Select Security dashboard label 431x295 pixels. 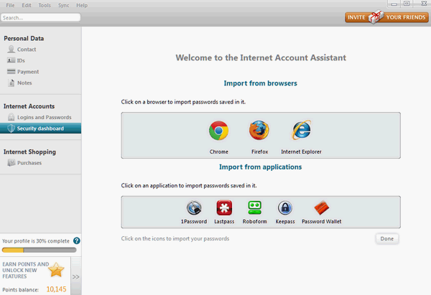(x=40, y=128)
